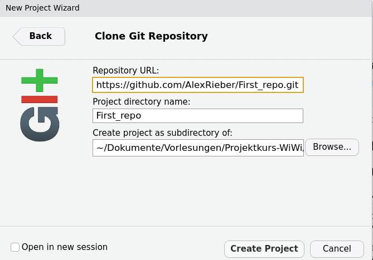Go back using the Back arrow button
373x260 pixels.
39,36
